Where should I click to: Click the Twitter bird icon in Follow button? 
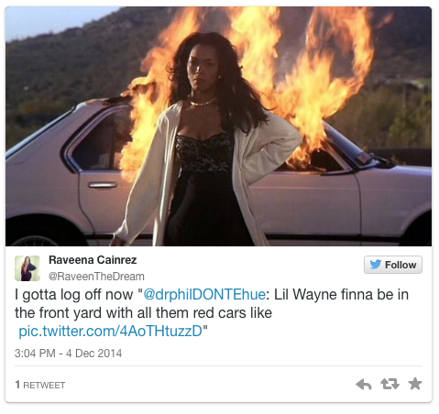pos(376,265)
